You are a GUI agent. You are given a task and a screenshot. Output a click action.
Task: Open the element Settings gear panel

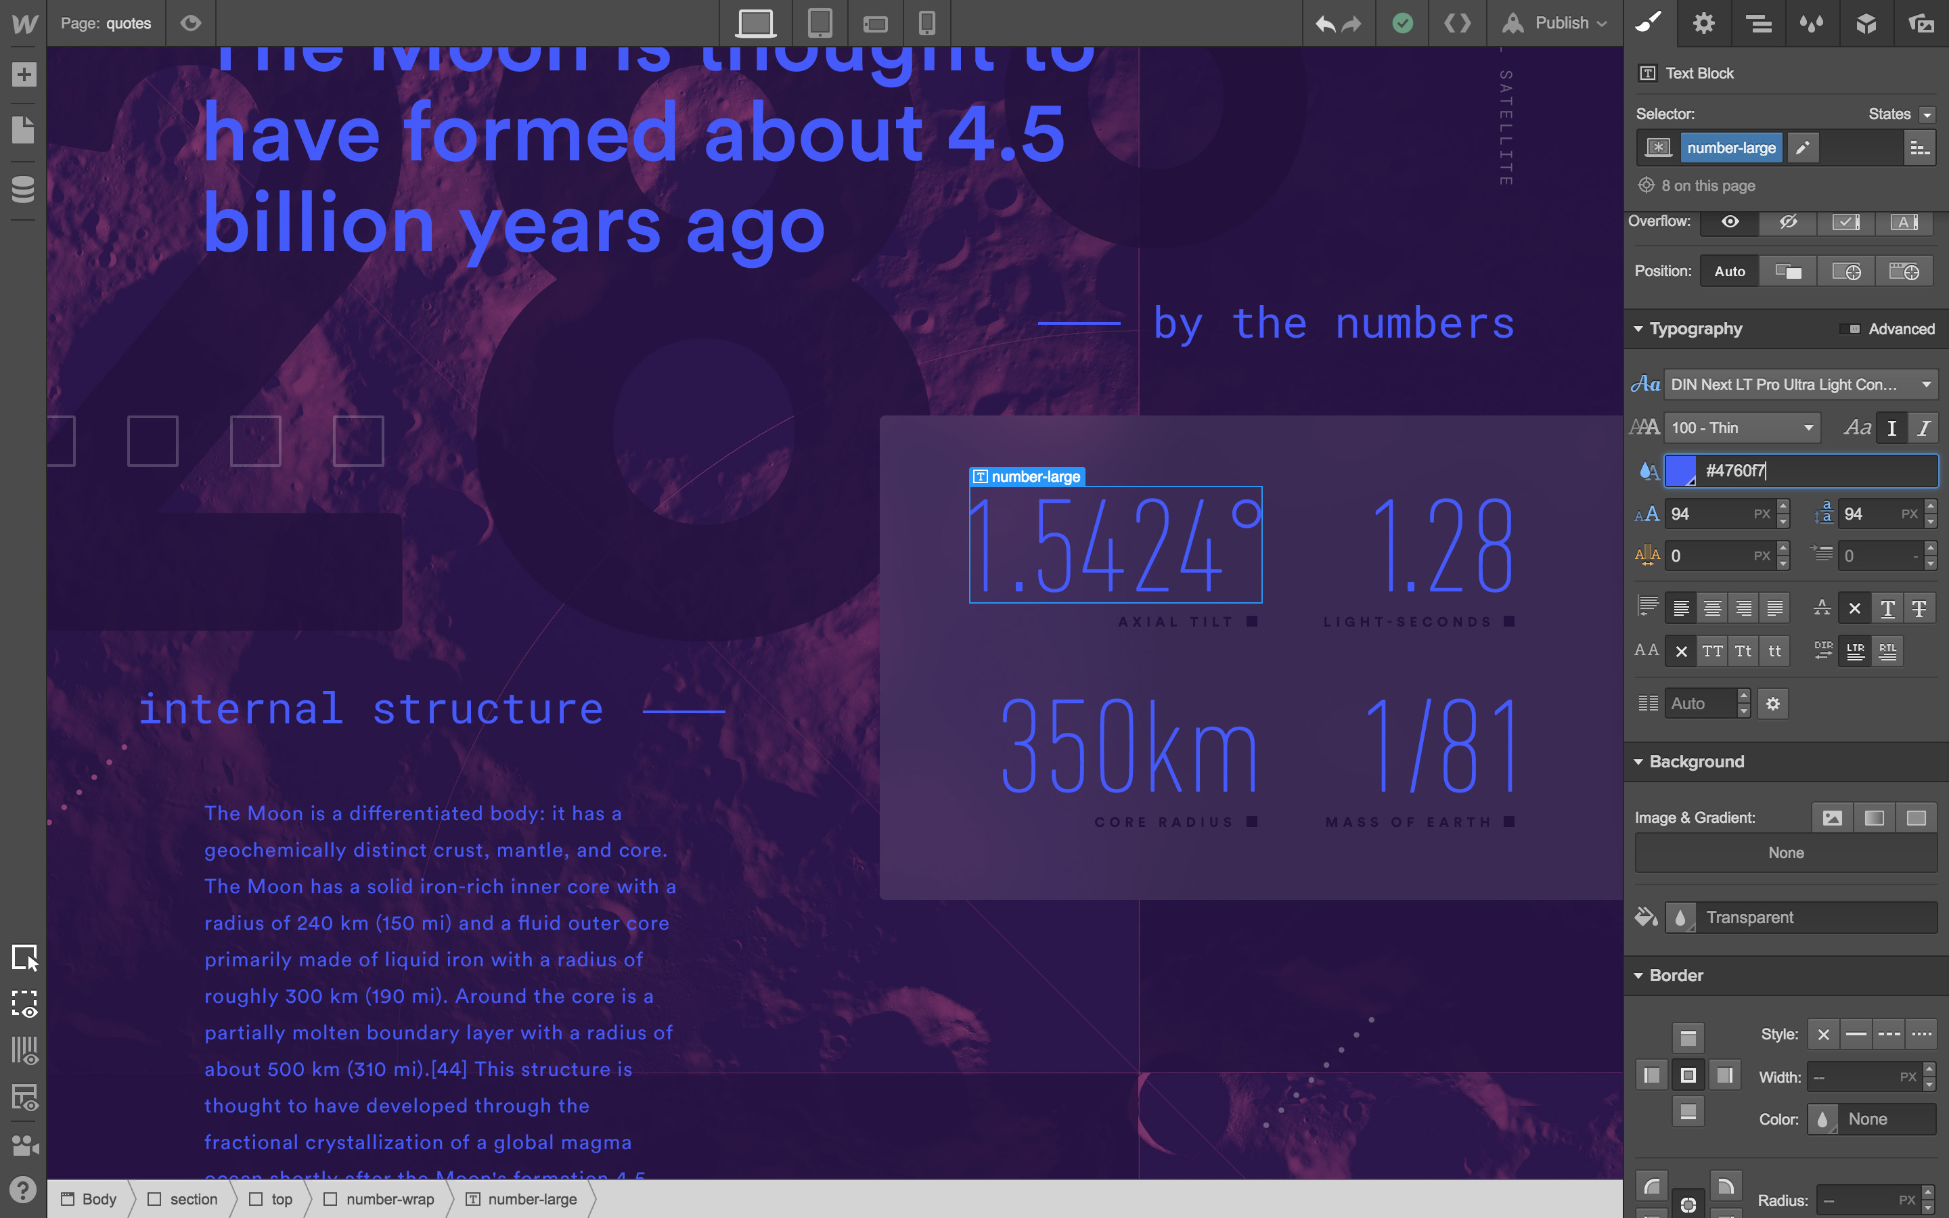pyautogui.click(x=1703, y=24)
